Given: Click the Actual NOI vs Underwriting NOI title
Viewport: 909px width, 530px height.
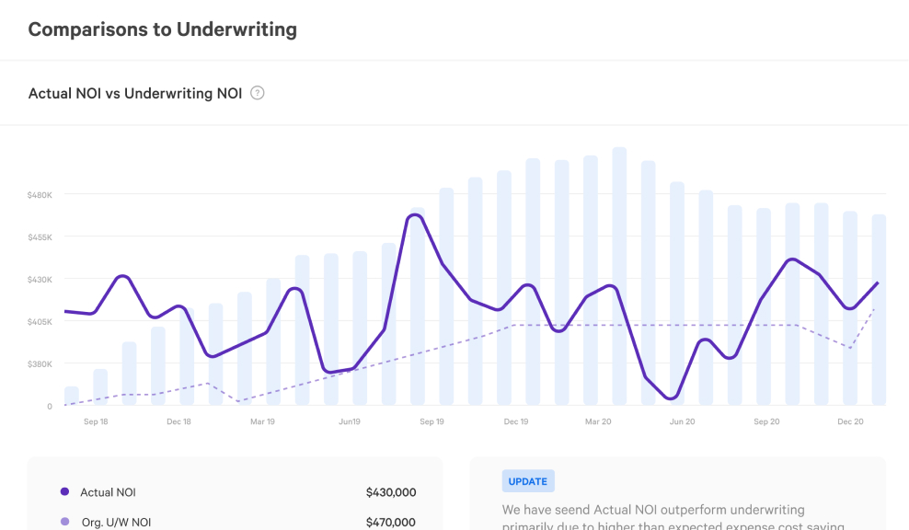Looking at the screenshot, I should (135, 93).
